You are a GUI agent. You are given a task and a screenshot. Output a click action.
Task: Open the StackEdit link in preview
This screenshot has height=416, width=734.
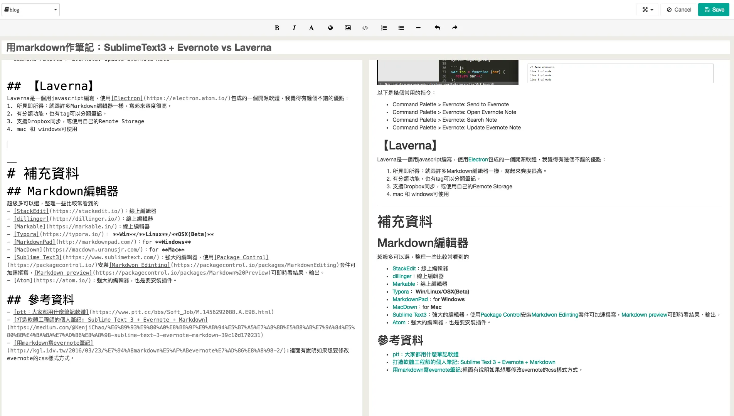[x=403, y=268]
